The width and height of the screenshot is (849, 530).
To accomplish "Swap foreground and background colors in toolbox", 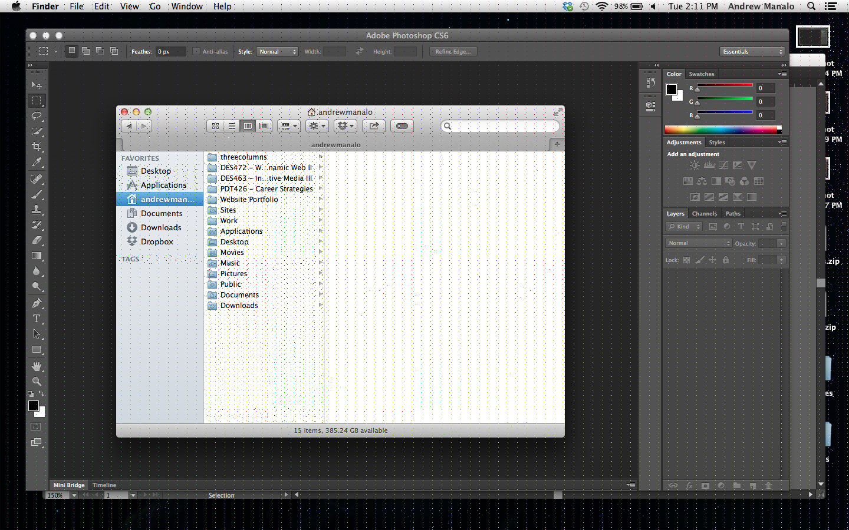I will pos(41,393).
